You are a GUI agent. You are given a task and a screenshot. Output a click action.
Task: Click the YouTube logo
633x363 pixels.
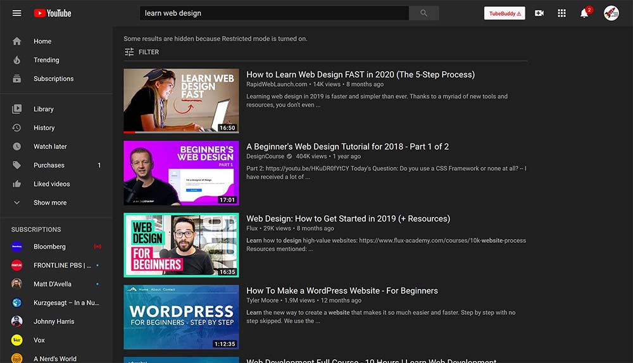click(53, 13)
